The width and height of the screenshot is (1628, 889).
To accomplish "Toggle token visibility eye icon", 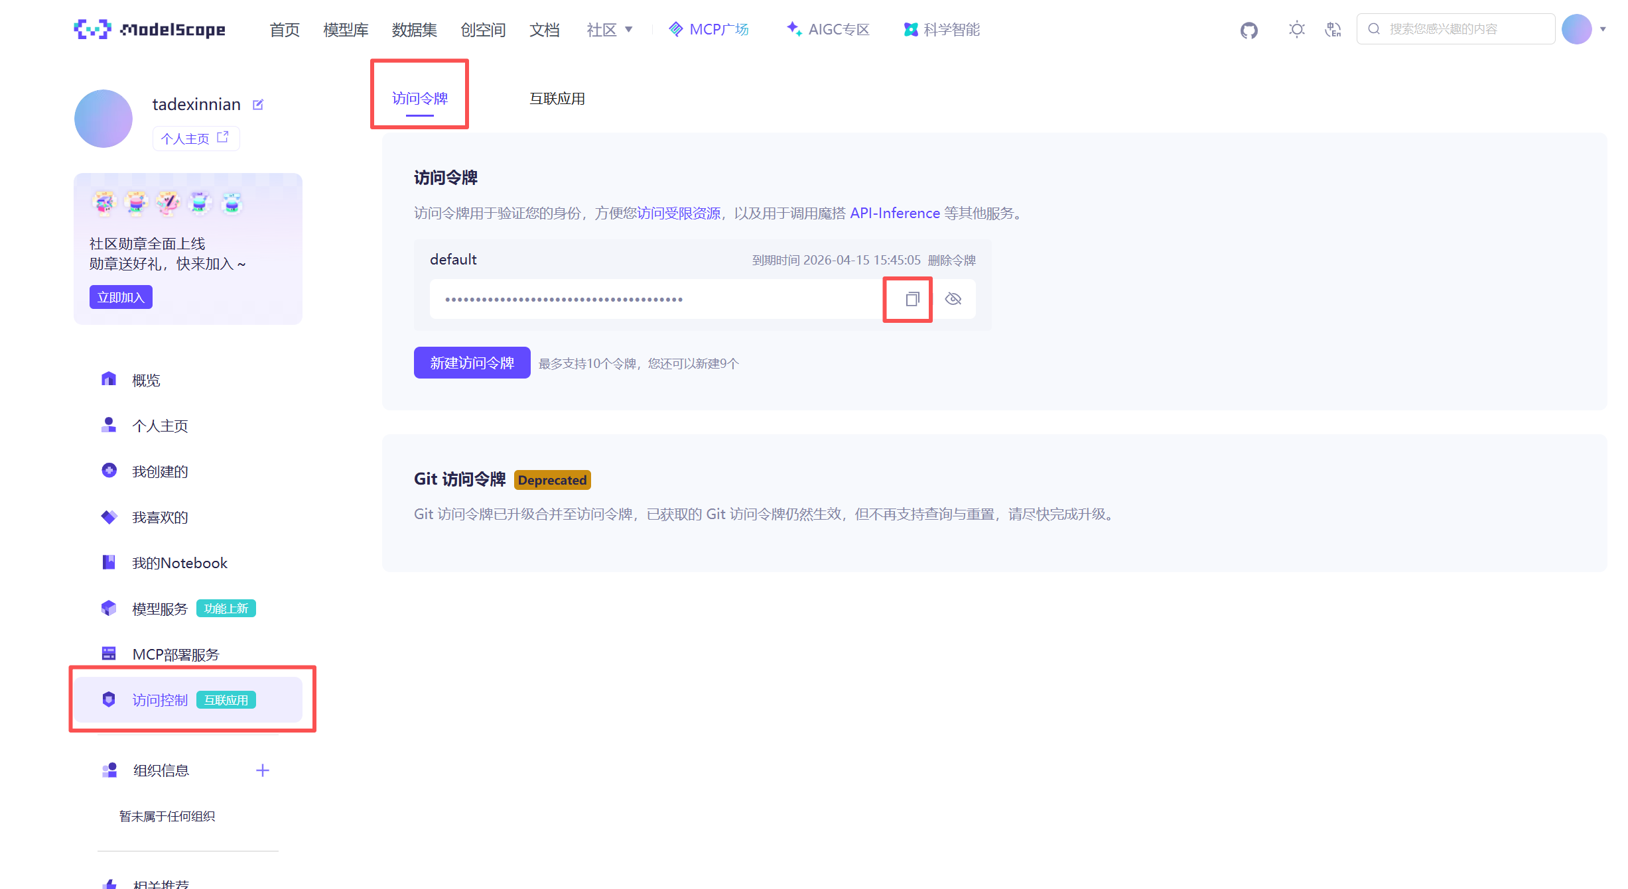I will click(953, 299).
